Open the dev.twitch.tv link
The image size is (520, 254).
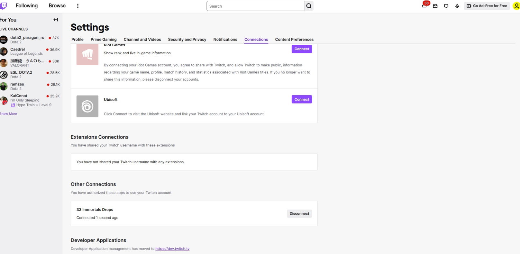[172, 249]
